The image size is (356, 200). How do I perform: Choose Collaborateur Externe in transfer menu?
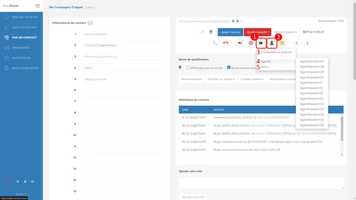[276, 52]
